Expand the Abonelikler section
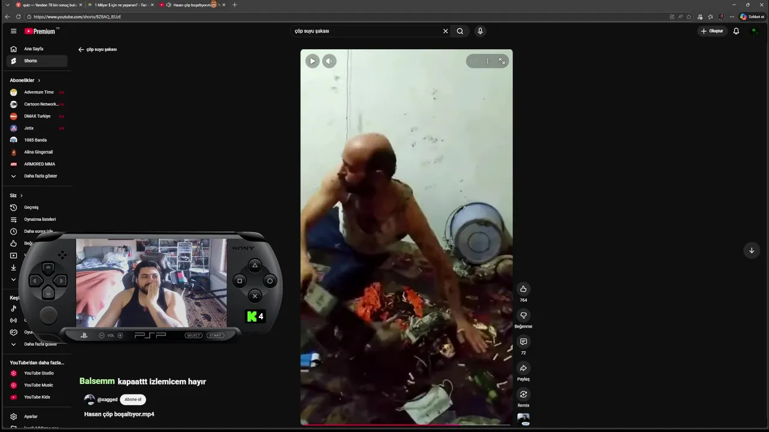The height and width of the screenshot is (432, 769). tap(25, 80)
